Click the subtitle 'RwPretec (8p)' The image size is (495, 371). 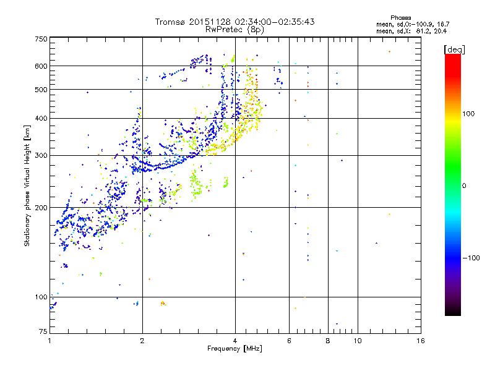pyautogui.click(x=235, y=30)
